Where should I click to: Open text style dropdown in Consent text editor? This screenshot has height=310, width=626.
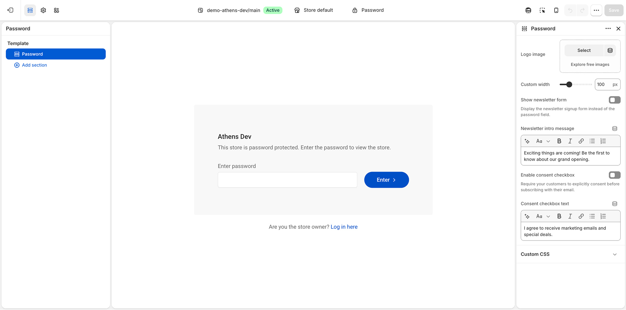click(543, 216)
